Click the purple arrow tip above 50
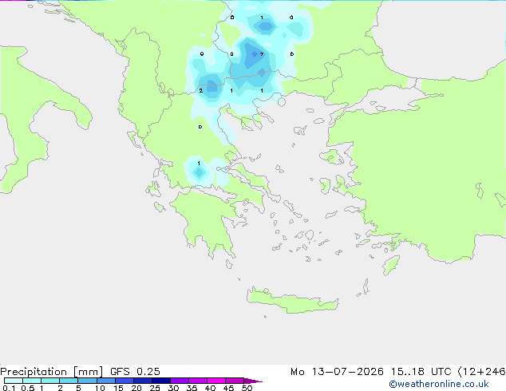This screenshot has width=506, height=391. (253, 381)
